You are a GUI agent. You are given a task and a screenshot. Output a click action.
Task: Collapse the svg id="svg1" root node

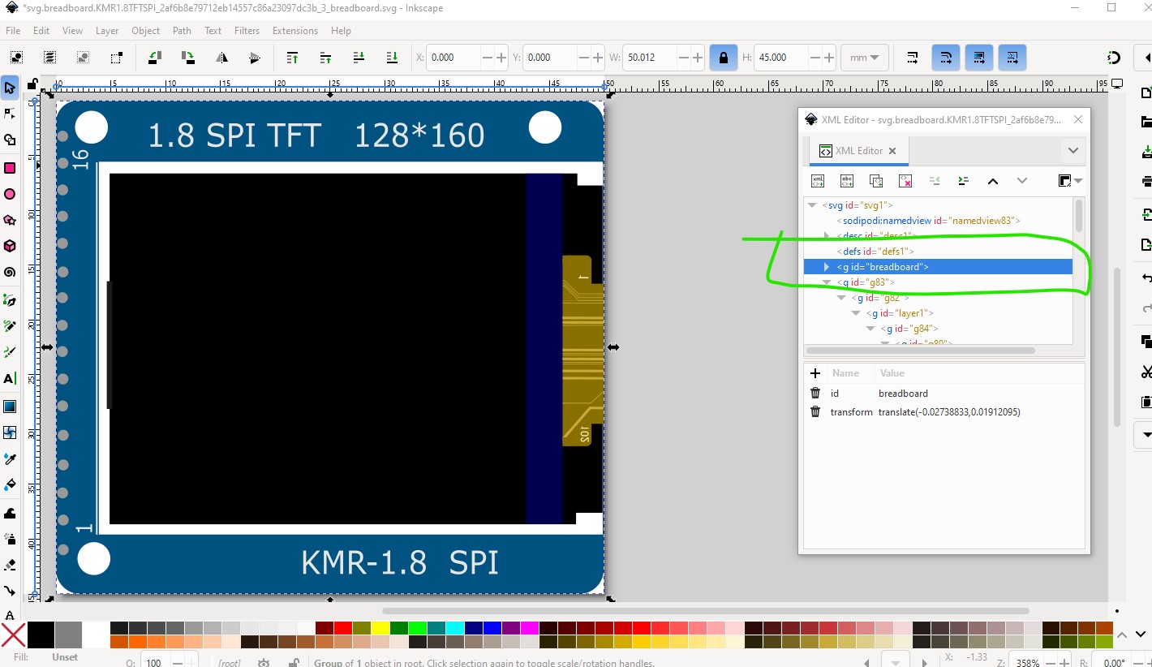(x=813, y=205)
